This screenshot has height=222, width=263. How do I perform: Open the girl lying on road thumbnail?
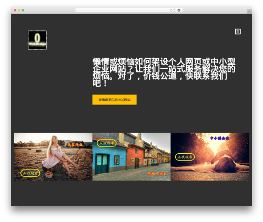pos(210,156)
